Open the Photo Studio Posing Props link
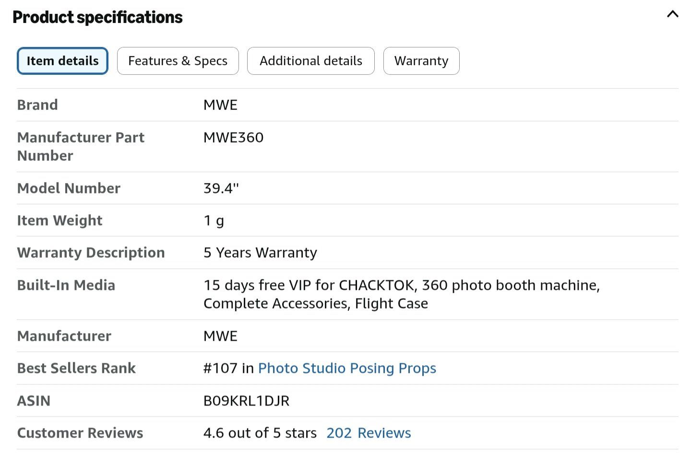Image resolution: width=691 pixels, height=453 pixels. pos(347,368)
